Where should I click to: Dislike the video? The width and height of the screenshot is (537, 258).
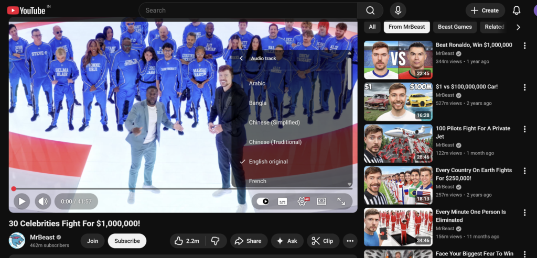point(216,241)
